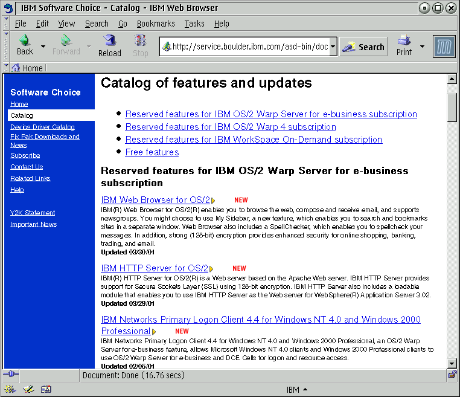
Task: Click the online/offline plug icon
Action: [11, 374]
